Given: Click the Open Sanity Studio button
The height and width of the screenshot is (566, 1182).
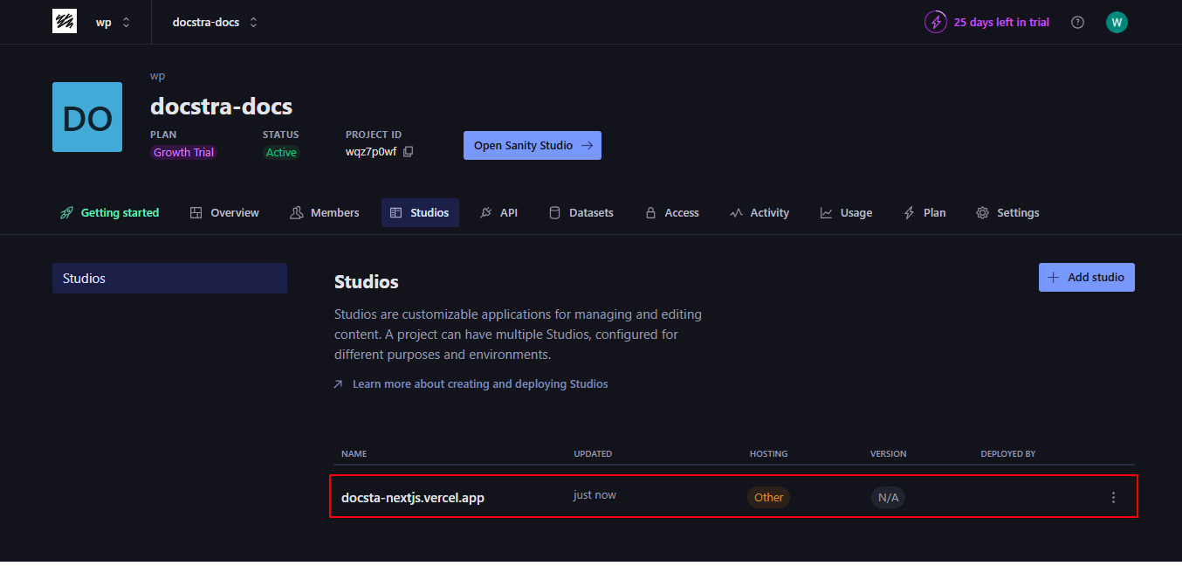Looking at the screenshot, I should coord(532,145).
